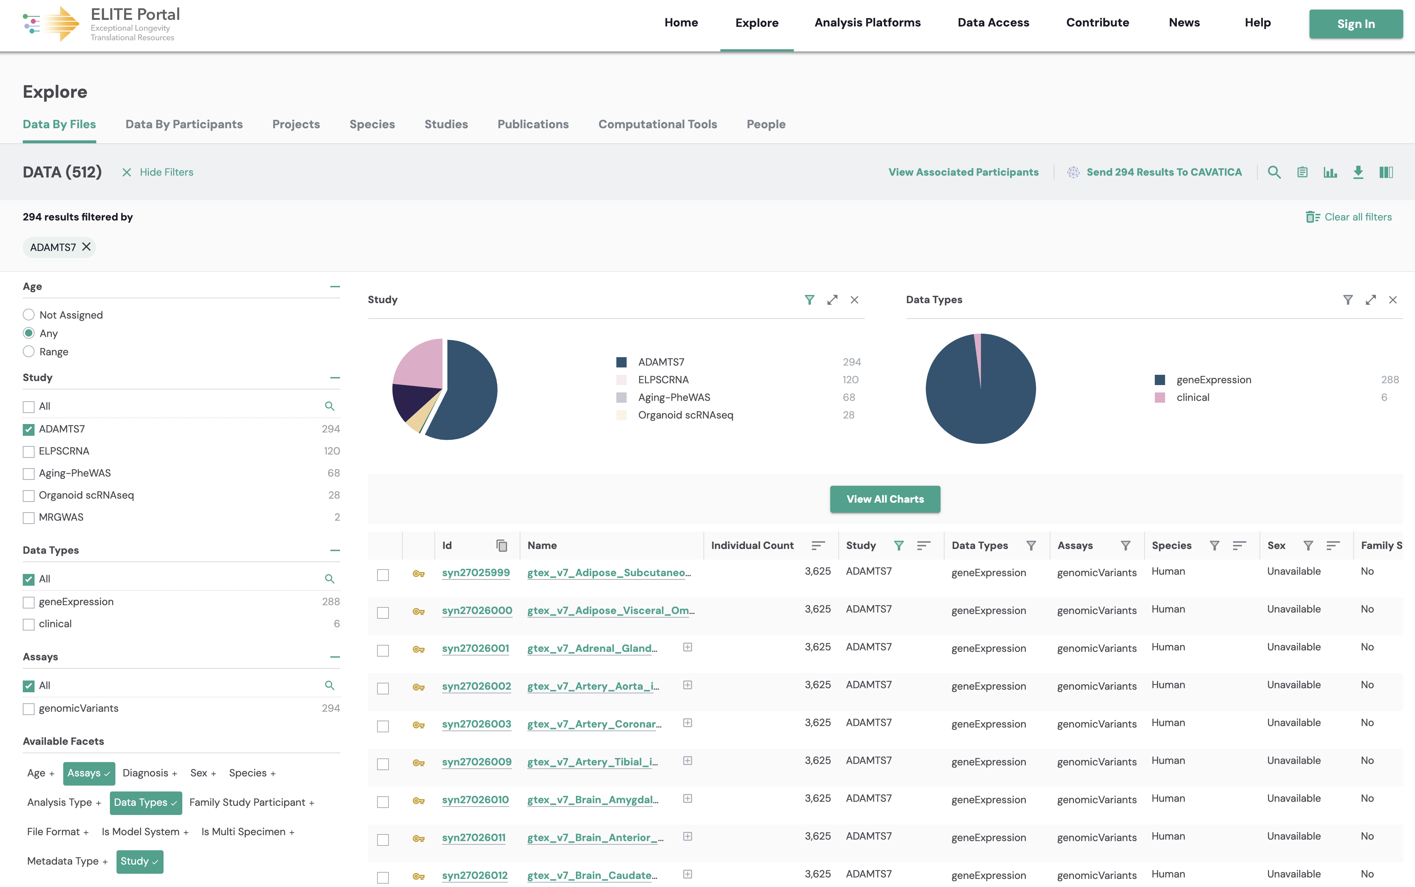The width and height of the screenshot is (1415, 887).
Task: Click ADAMTS7 legend color swatch
Action: click(x=621, y=362)
